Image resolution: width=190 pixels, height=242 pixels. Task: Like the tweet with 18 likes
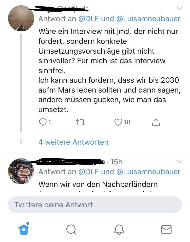(118, 122)
